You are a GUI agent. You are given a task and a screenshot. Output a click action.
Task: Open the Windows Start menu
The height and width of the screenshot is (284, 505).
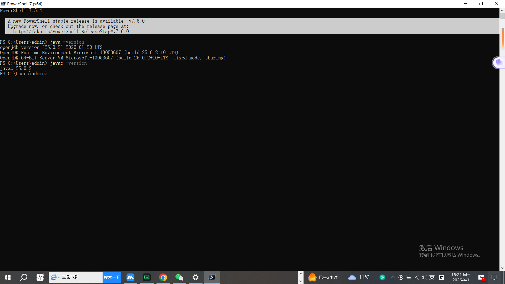(x=8, y=277)
